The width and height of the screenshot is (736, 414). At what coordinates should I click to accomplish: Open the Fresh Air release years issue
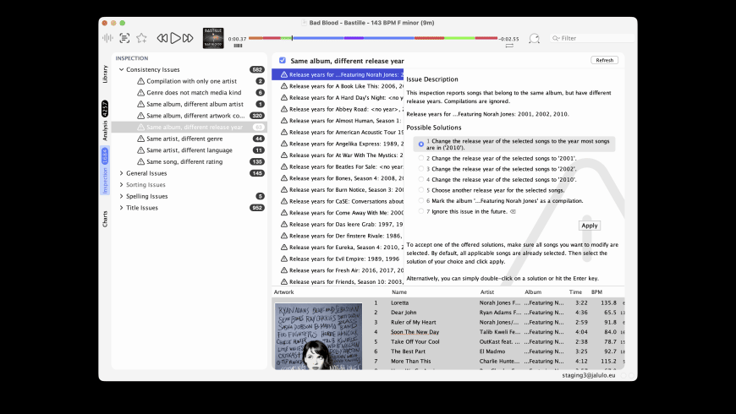pyautogui.click(x=338, y=270)
